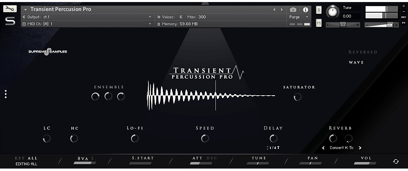Click the waveform playhead marker line
Viewport: 408px width, 171px height.
pos(215,96)
